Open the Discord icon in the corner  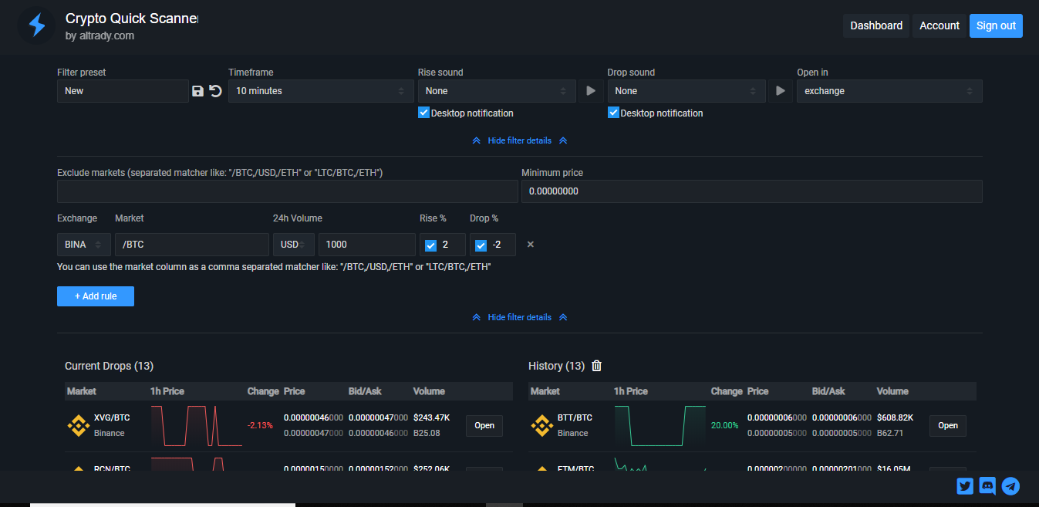[987, 486]
